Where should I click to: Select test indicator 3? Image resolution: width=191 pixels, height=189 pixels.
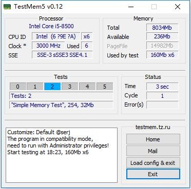(x=70, y=87)
